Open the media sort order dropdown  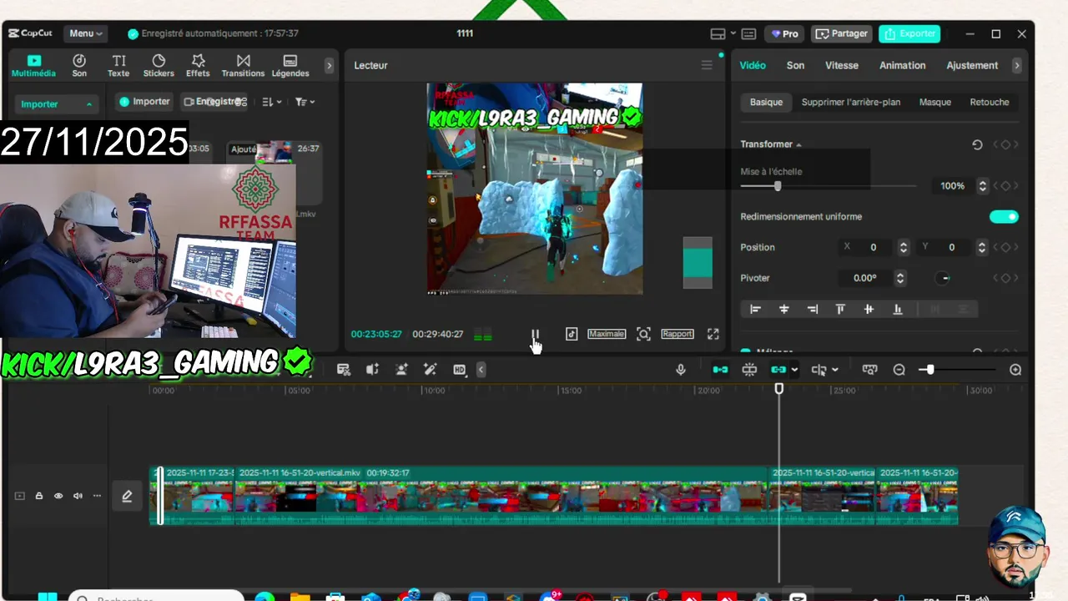tap(272, 102)
